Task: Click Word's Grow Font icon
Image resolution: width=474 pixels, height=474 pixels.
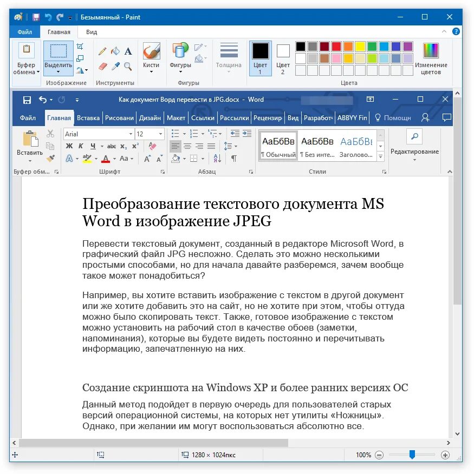Action: point(147,159)
